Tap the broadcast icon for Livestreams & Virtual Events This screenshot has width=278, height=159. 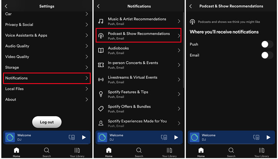click(101, 79)
